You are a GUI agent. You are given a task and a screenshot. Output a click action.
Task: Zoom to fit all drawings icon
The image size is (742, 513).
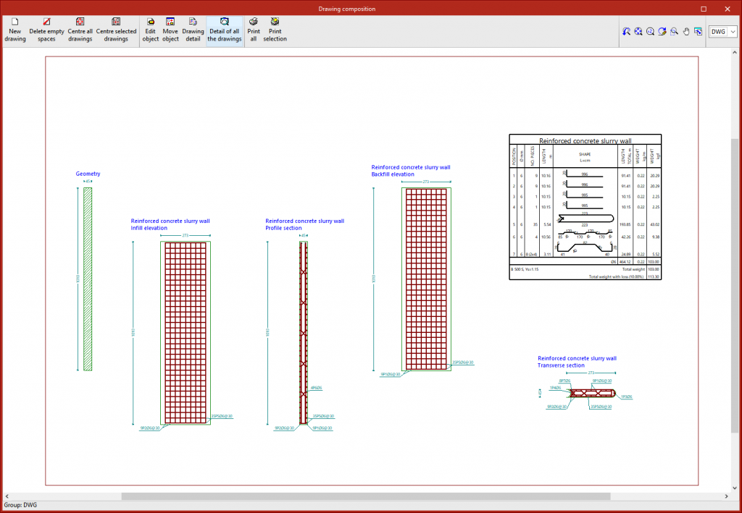[x=638, y=31]
